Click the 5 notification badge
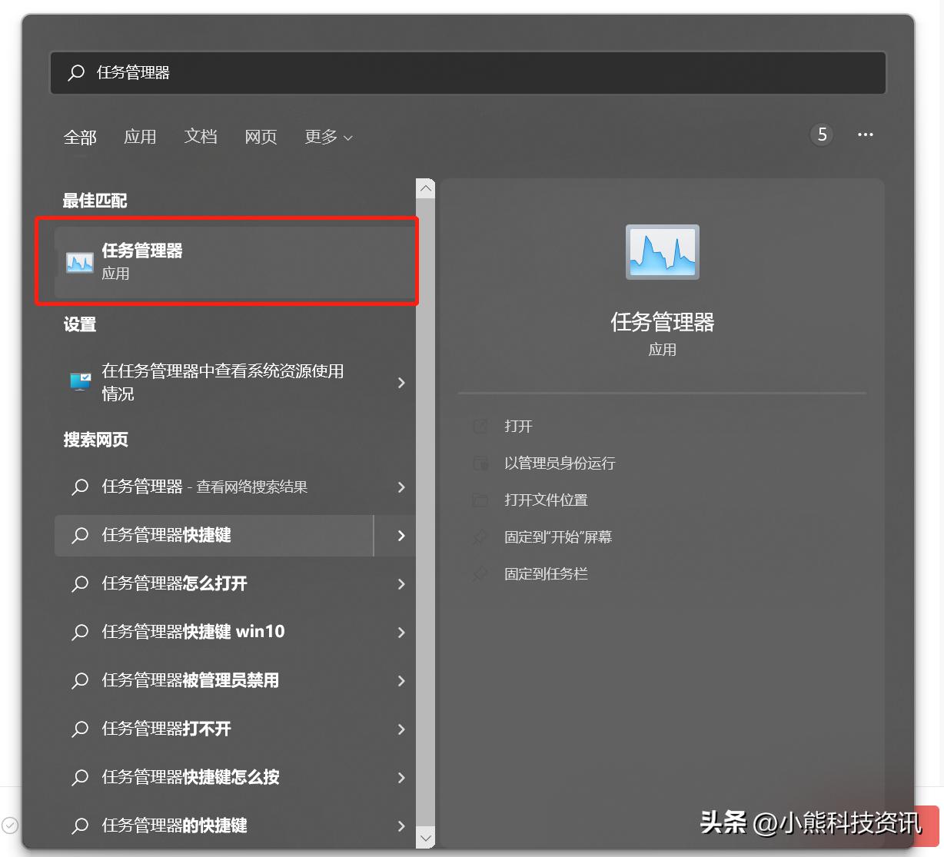This screenshot has height=857, width=944. tap(821, 135)
